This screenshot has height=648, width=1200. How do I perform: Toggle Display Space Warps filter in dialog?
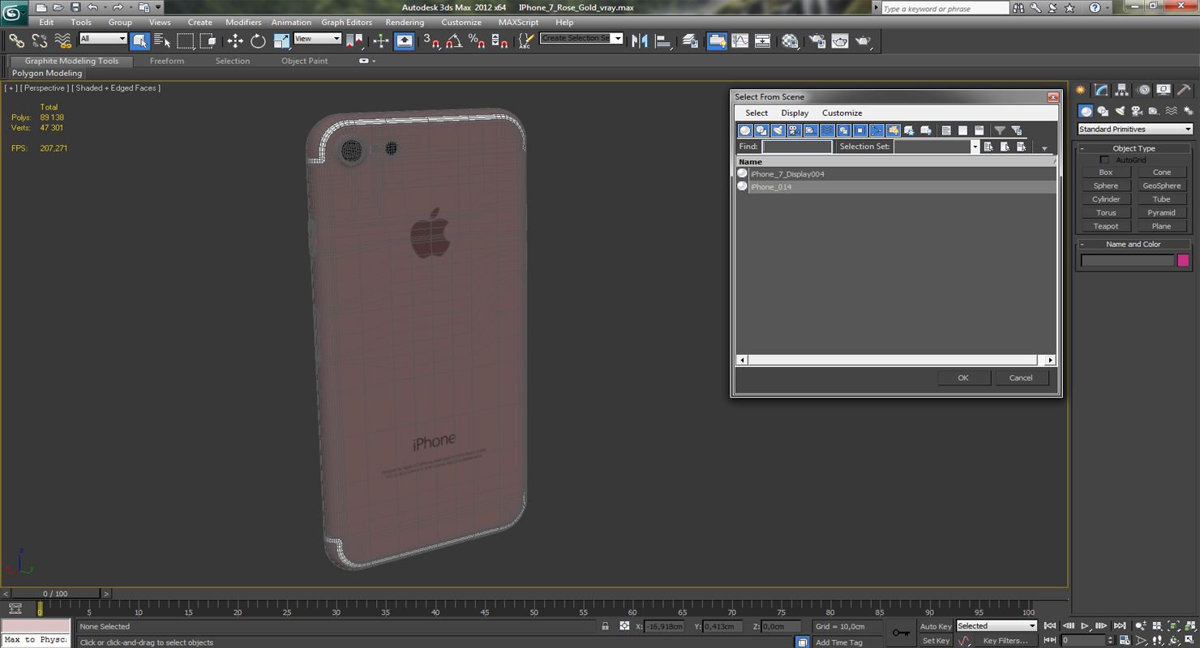coord(827,130)
